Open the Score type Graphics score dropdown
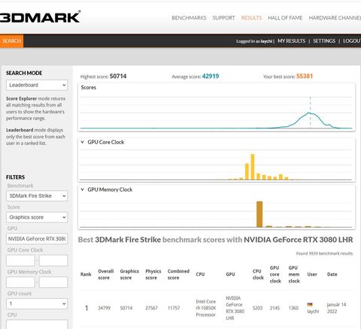 pos(37,217)
